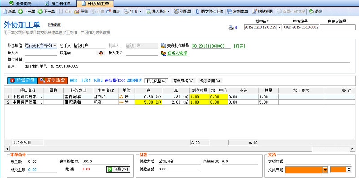Click the 外协单位 field
This screenshot has height=178, width=359.
coord(41,46)
